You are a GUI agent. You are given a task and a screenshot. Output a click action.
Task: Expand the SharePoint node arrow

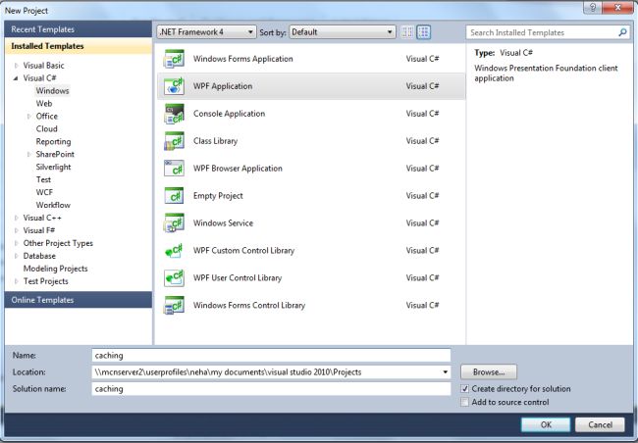(x=28, y=155)
